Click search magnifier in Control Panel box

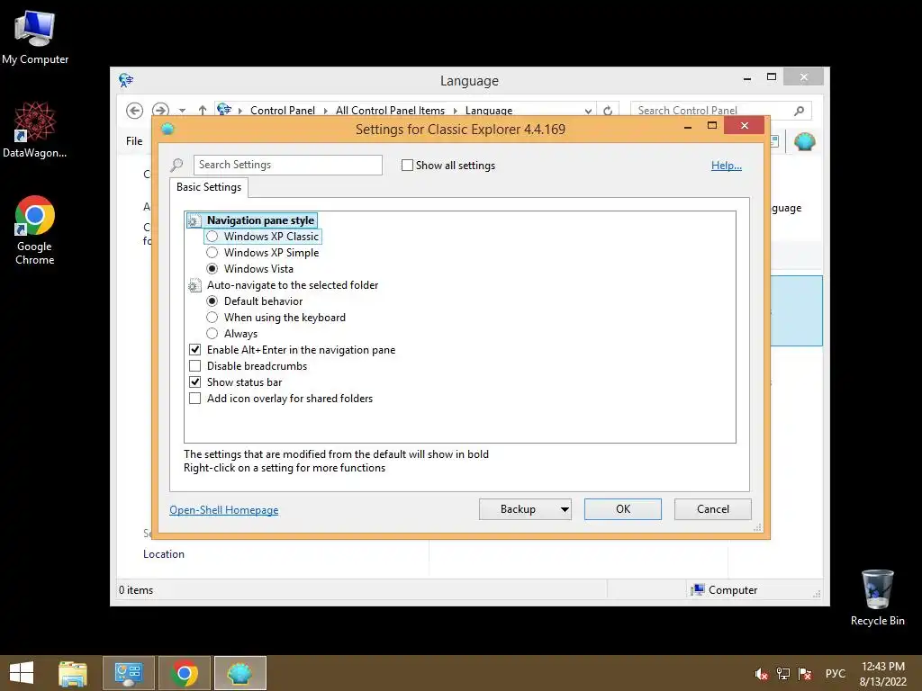(x=800, y=111)
